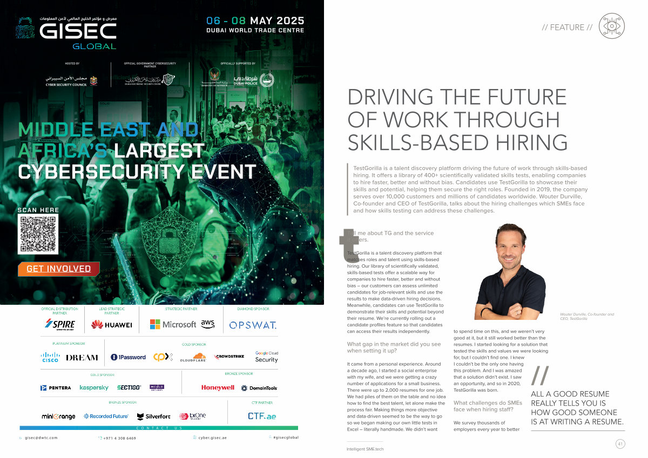The height and width of the screenshot is (458, 648).
Task: Click the CTF.ae partner logo
Action: [x=262, y=416]
